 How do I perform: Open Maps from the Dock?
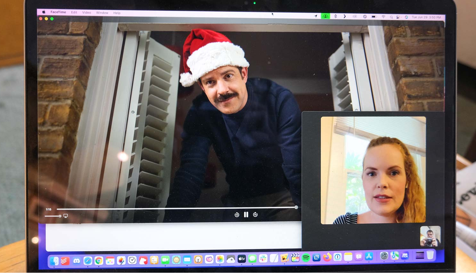pyautogui.click(x=395, y=256)
